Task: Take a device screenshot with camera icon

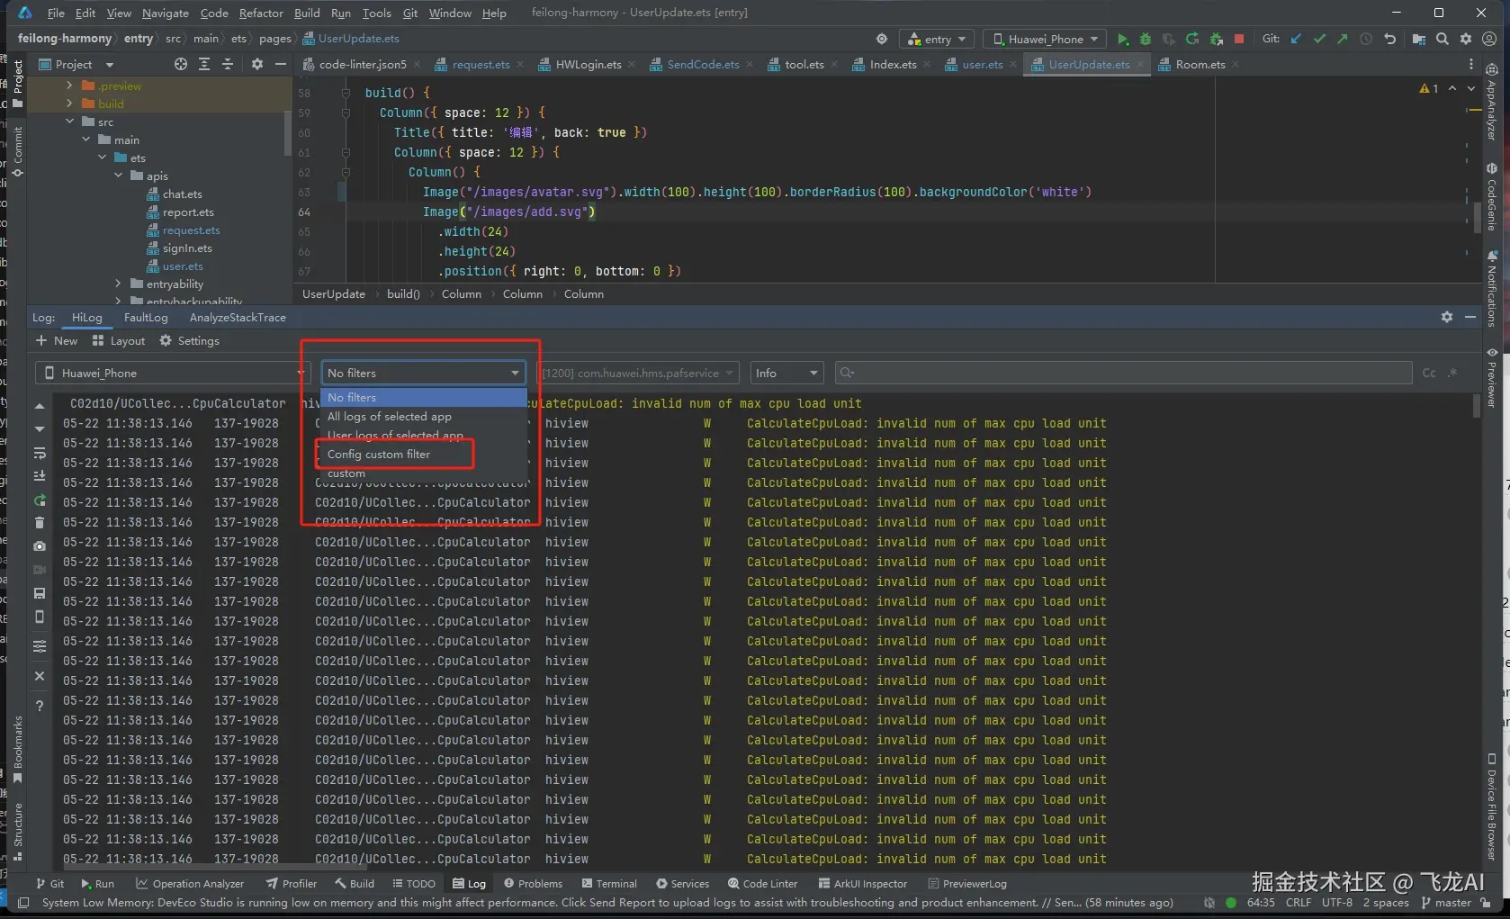Action: tap(40, 546)
